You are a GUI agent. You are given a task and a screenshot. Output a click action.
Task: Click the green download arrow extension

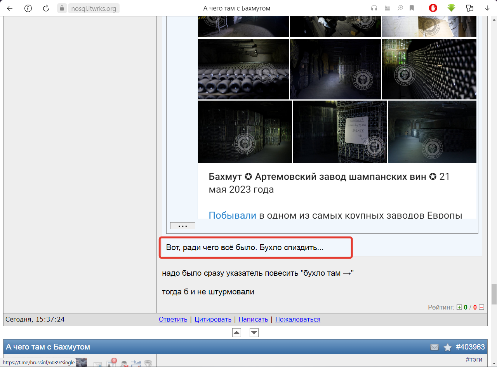click(451, 8)
